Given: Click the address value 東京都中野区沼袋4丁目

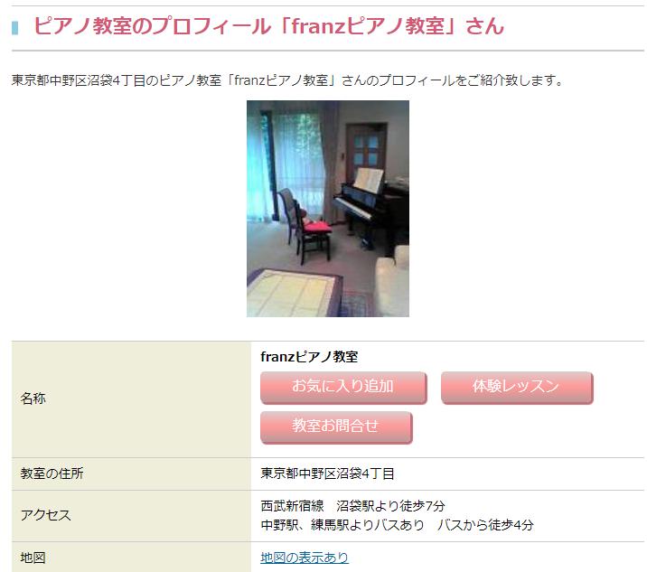Looking at the screenshot, I should click(x=327, y=474).
